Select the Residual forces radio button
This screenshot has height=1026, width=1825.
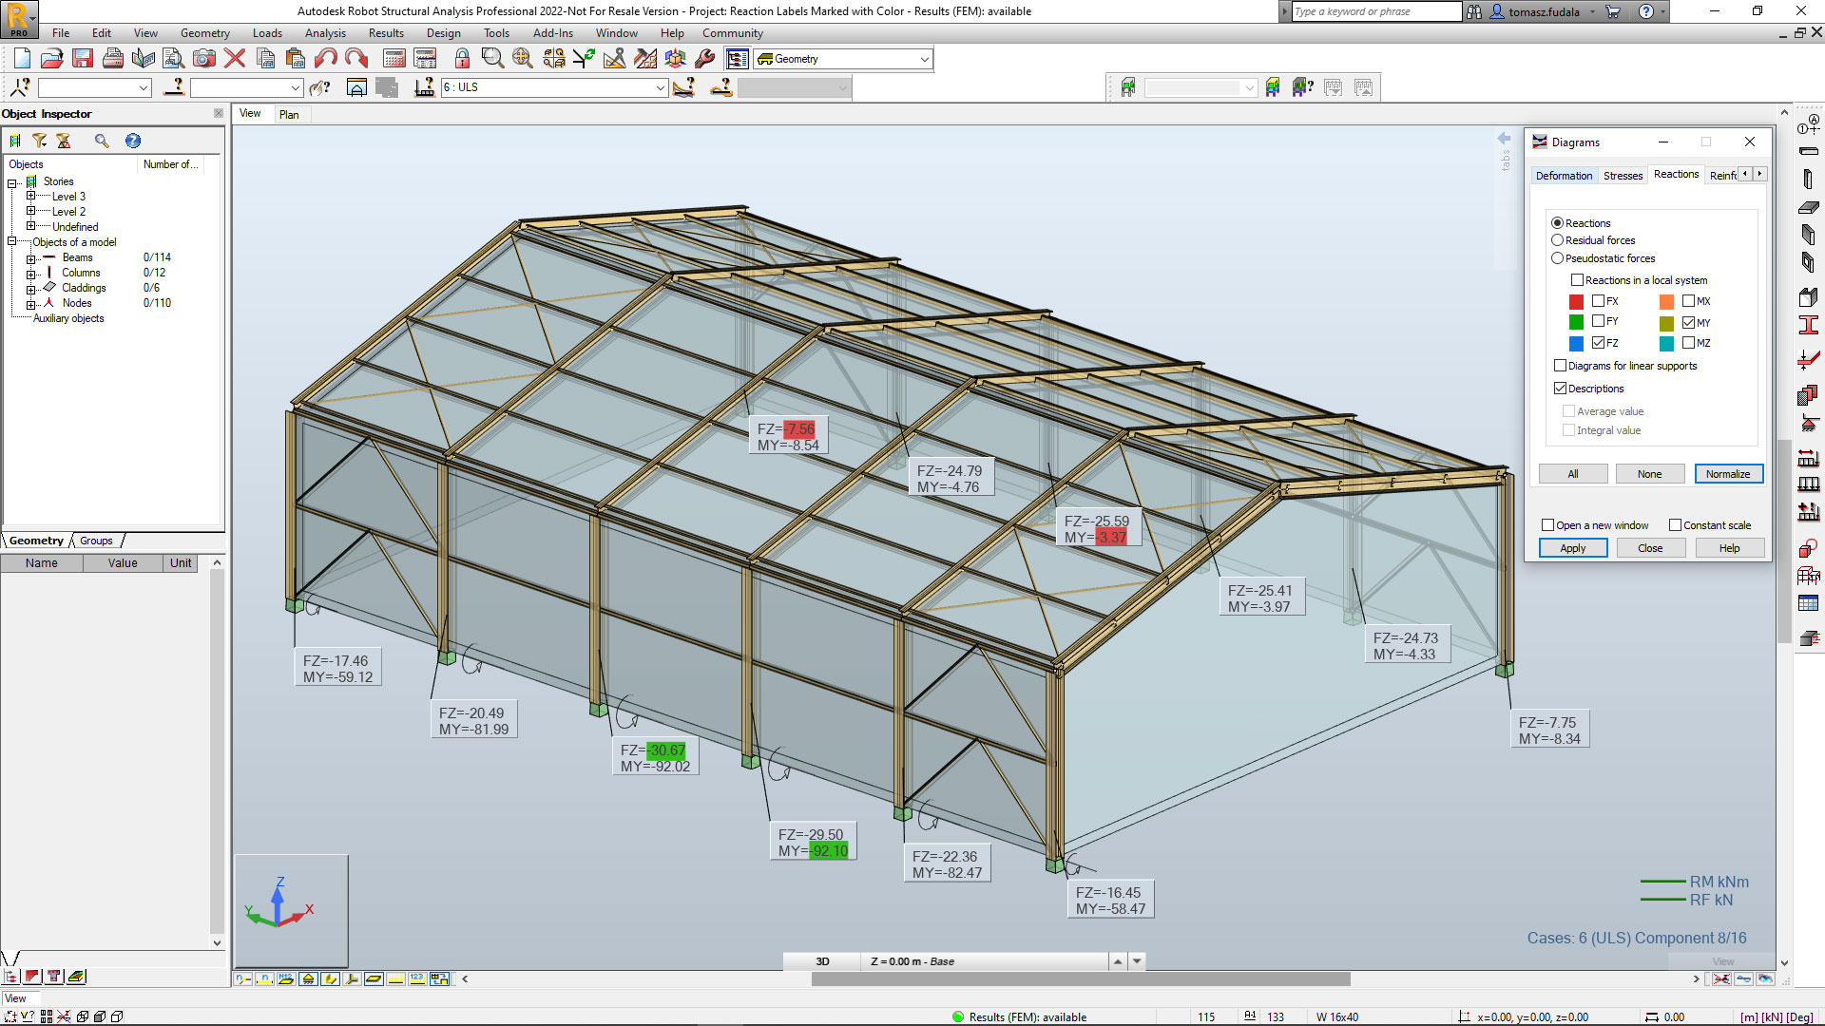click(1557, 240)
